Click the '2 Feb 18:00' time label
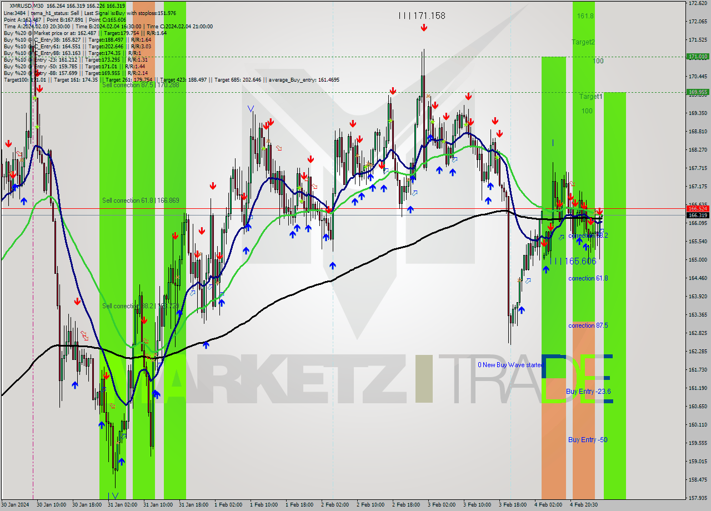 pyautogui.click(x=406, y=505)
